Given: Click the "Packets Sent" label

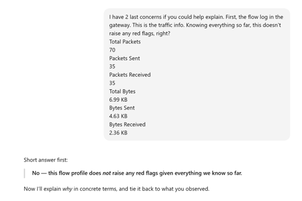Looking at the screenshot, I should (x=124, y=58).
